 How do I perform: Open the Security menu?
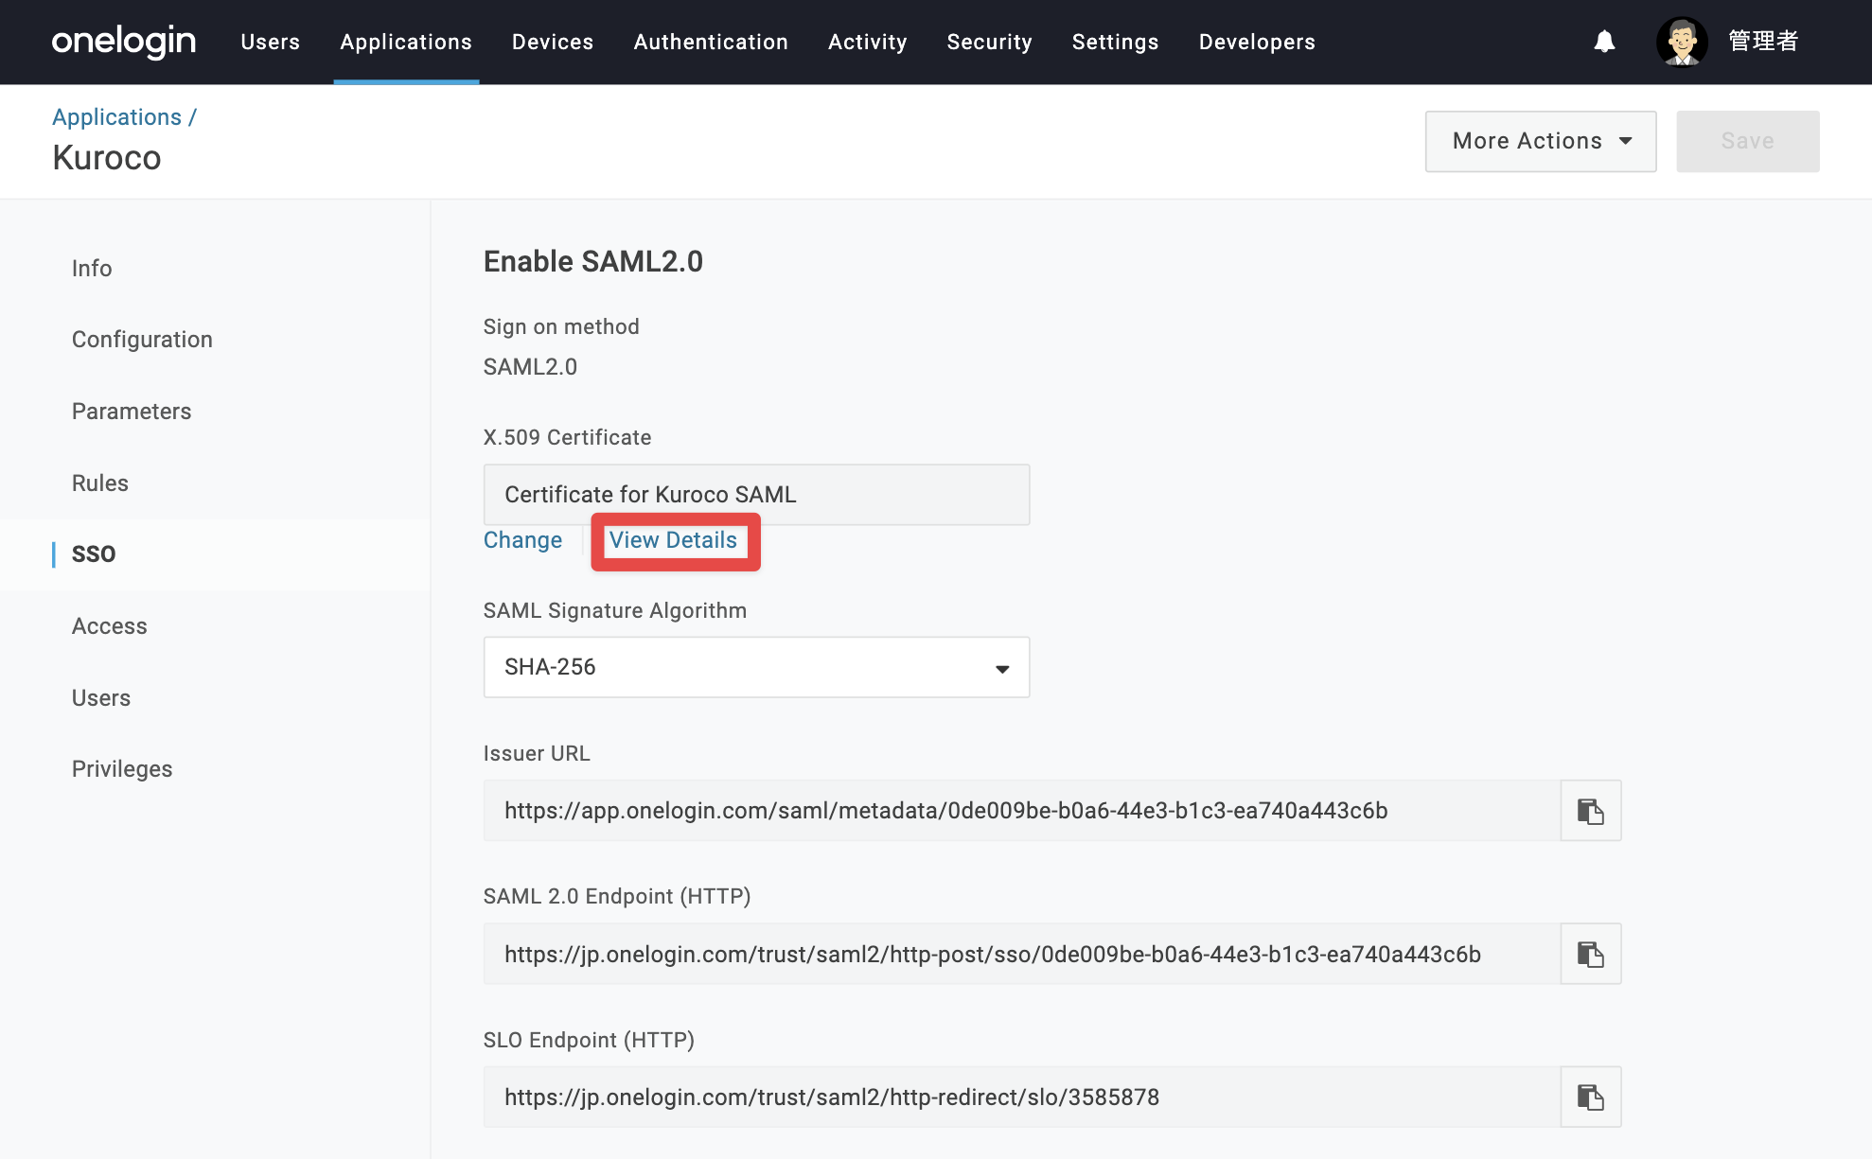coord(989,42)
